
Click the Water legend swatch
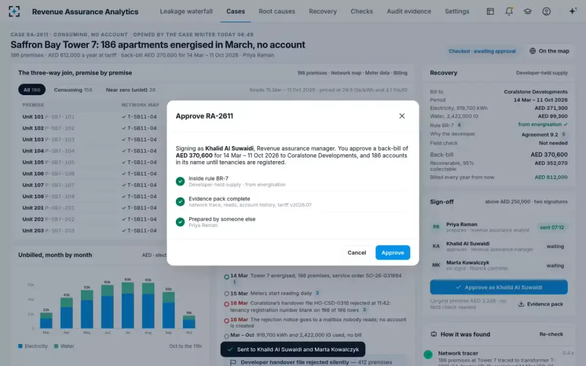pyautogui.click(x=56, y=346)
